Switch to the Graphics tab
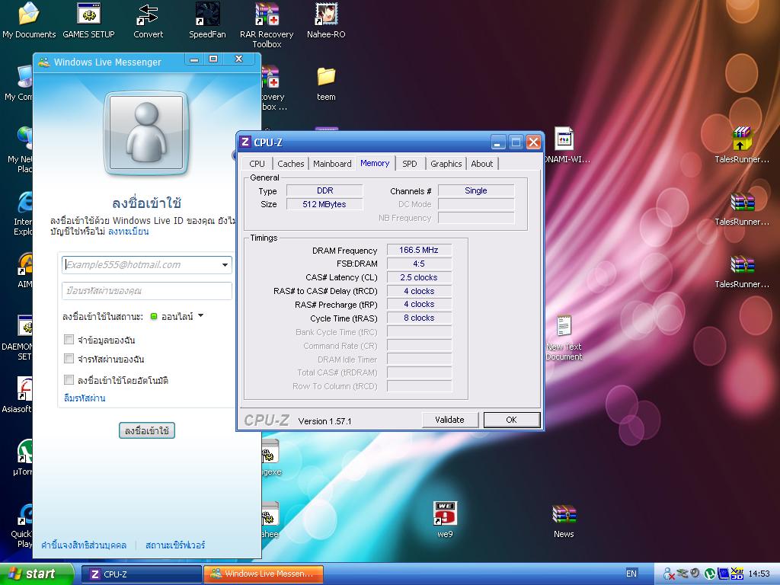Image resolution: width=780 pixels, height=585 pixels. click(x=446, y=164)
